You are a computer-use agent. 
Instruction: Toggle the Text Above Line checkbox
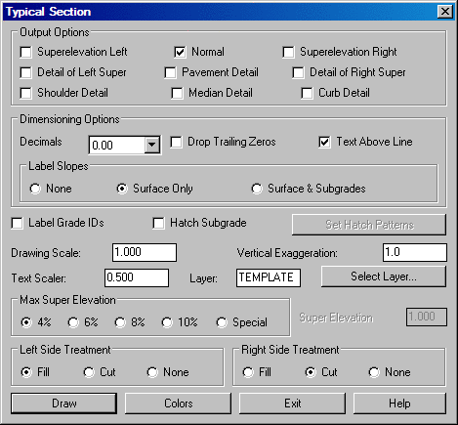pyautogui.click(x=324, y=142)
